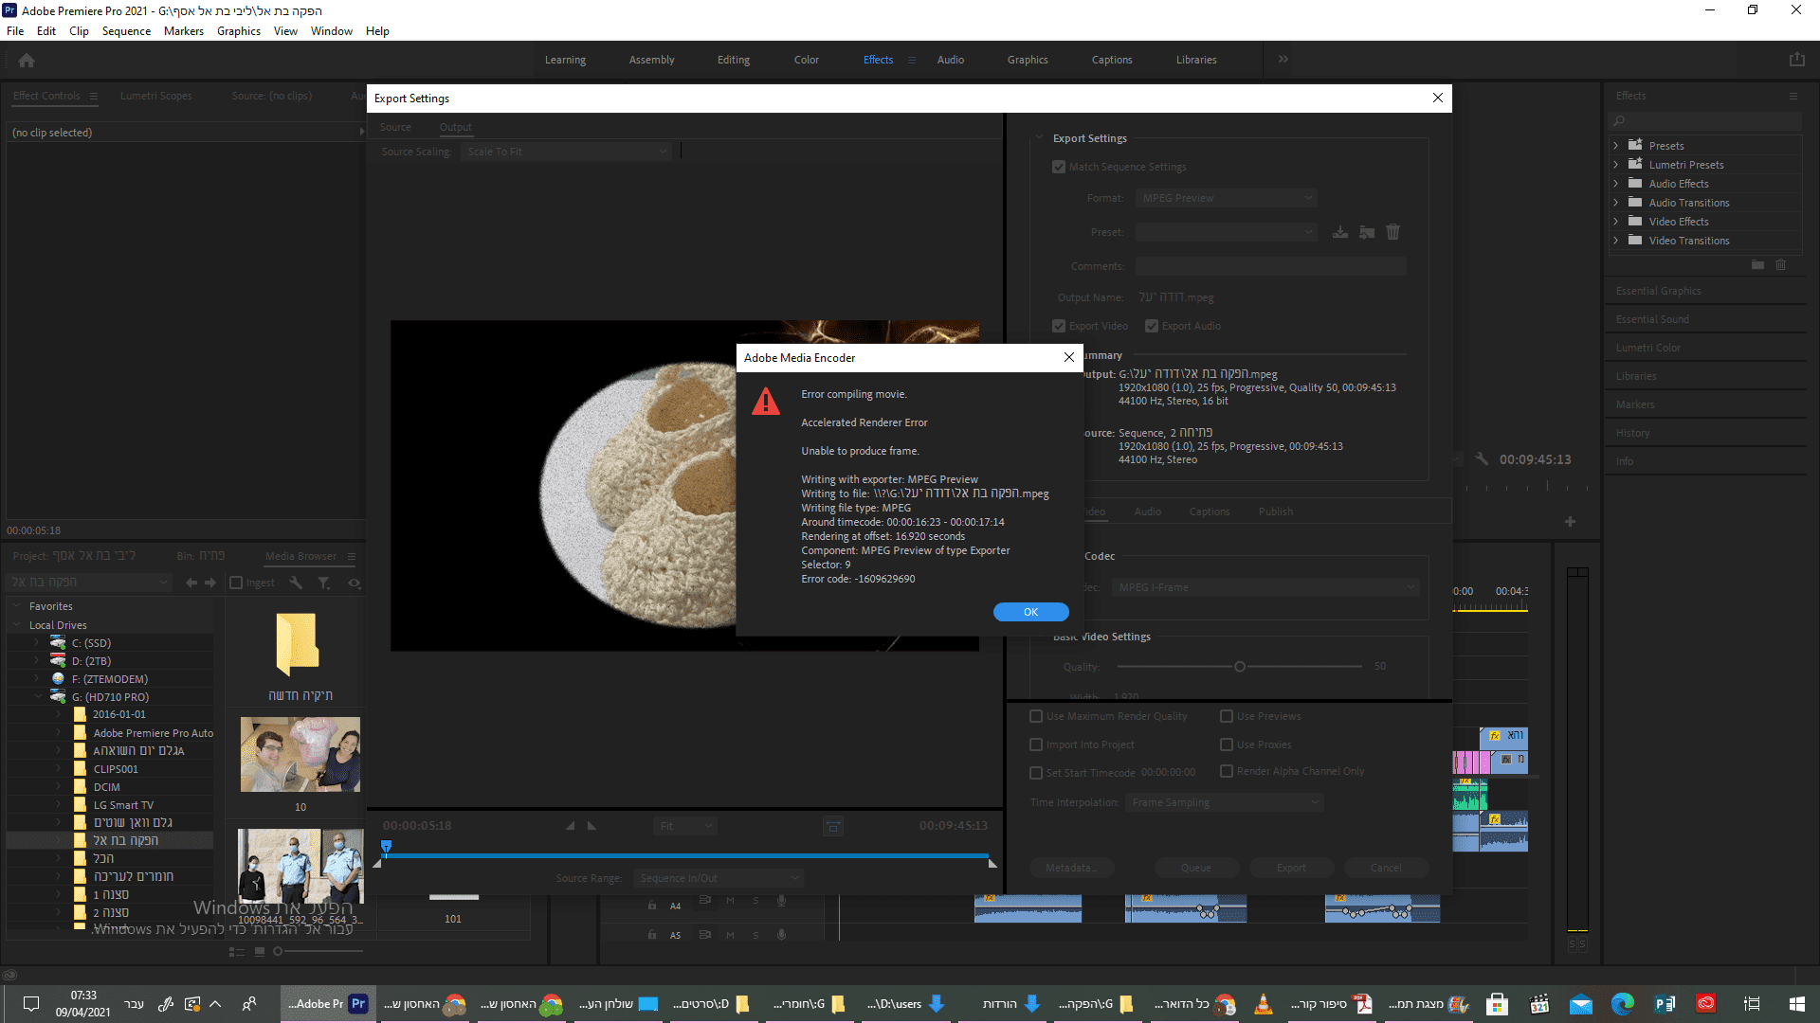Click the Quality slider handle

1239,667
